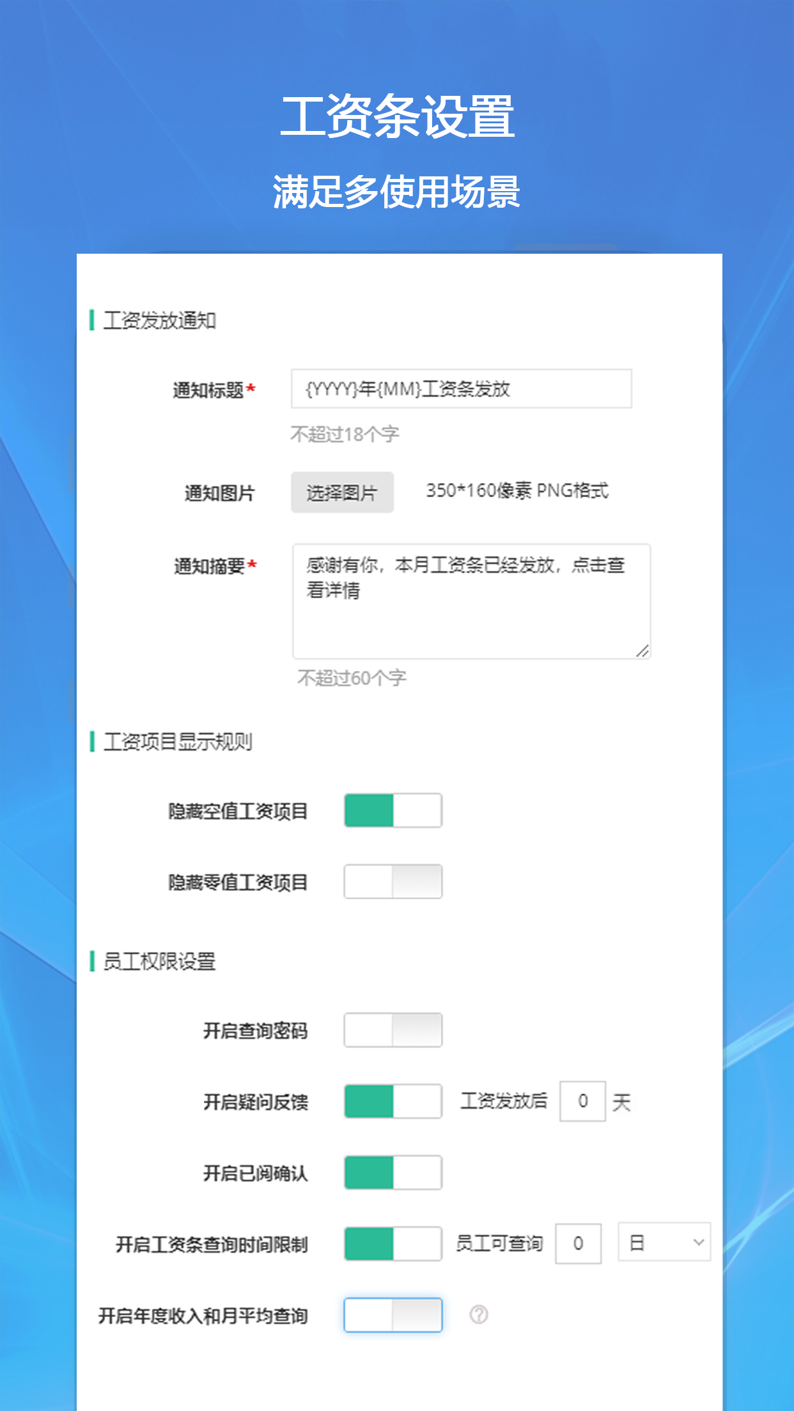Screen dimensions: 794x1411
Task: Click the 工资项目显示规则 section heading
Action: 178,742
